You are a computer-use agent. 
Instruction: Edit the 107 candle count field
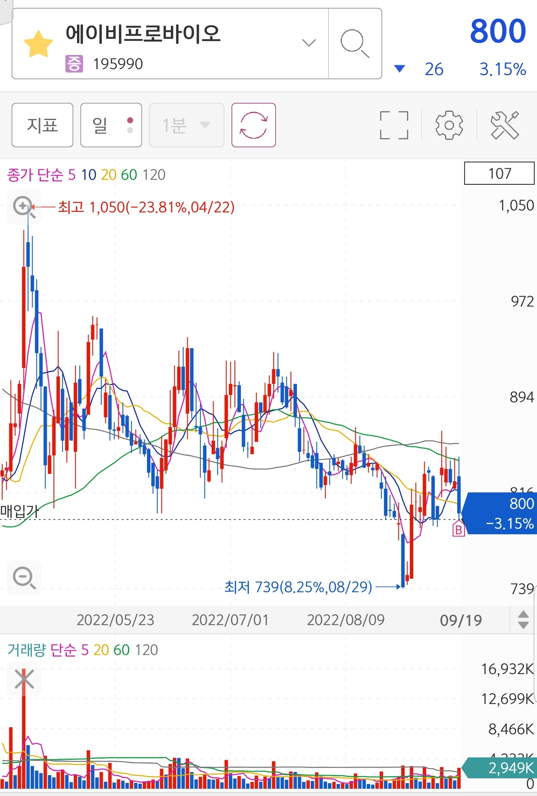pos(499,173)
